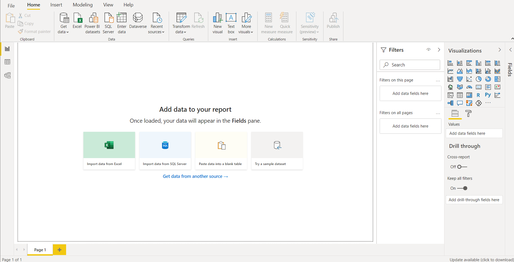Select the Python visual

[x=488, y=95]
